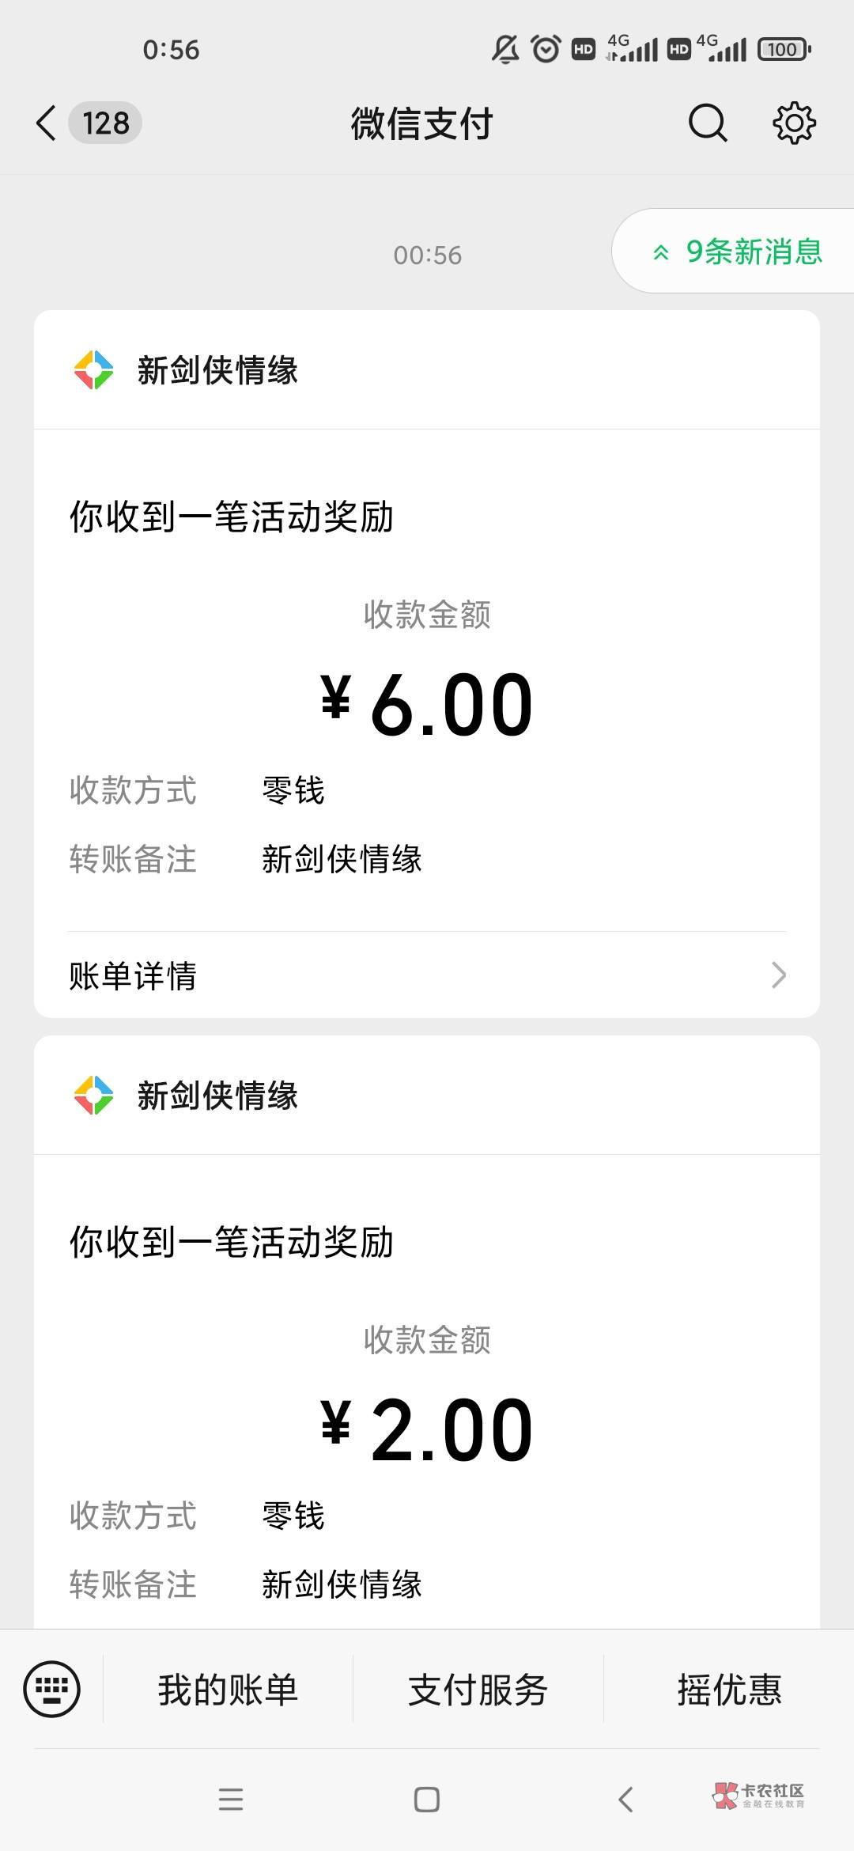Expand 账单详情 chevron on first card
The width and height of the screenshot is (854, 1851).
(x=778, y=975)
